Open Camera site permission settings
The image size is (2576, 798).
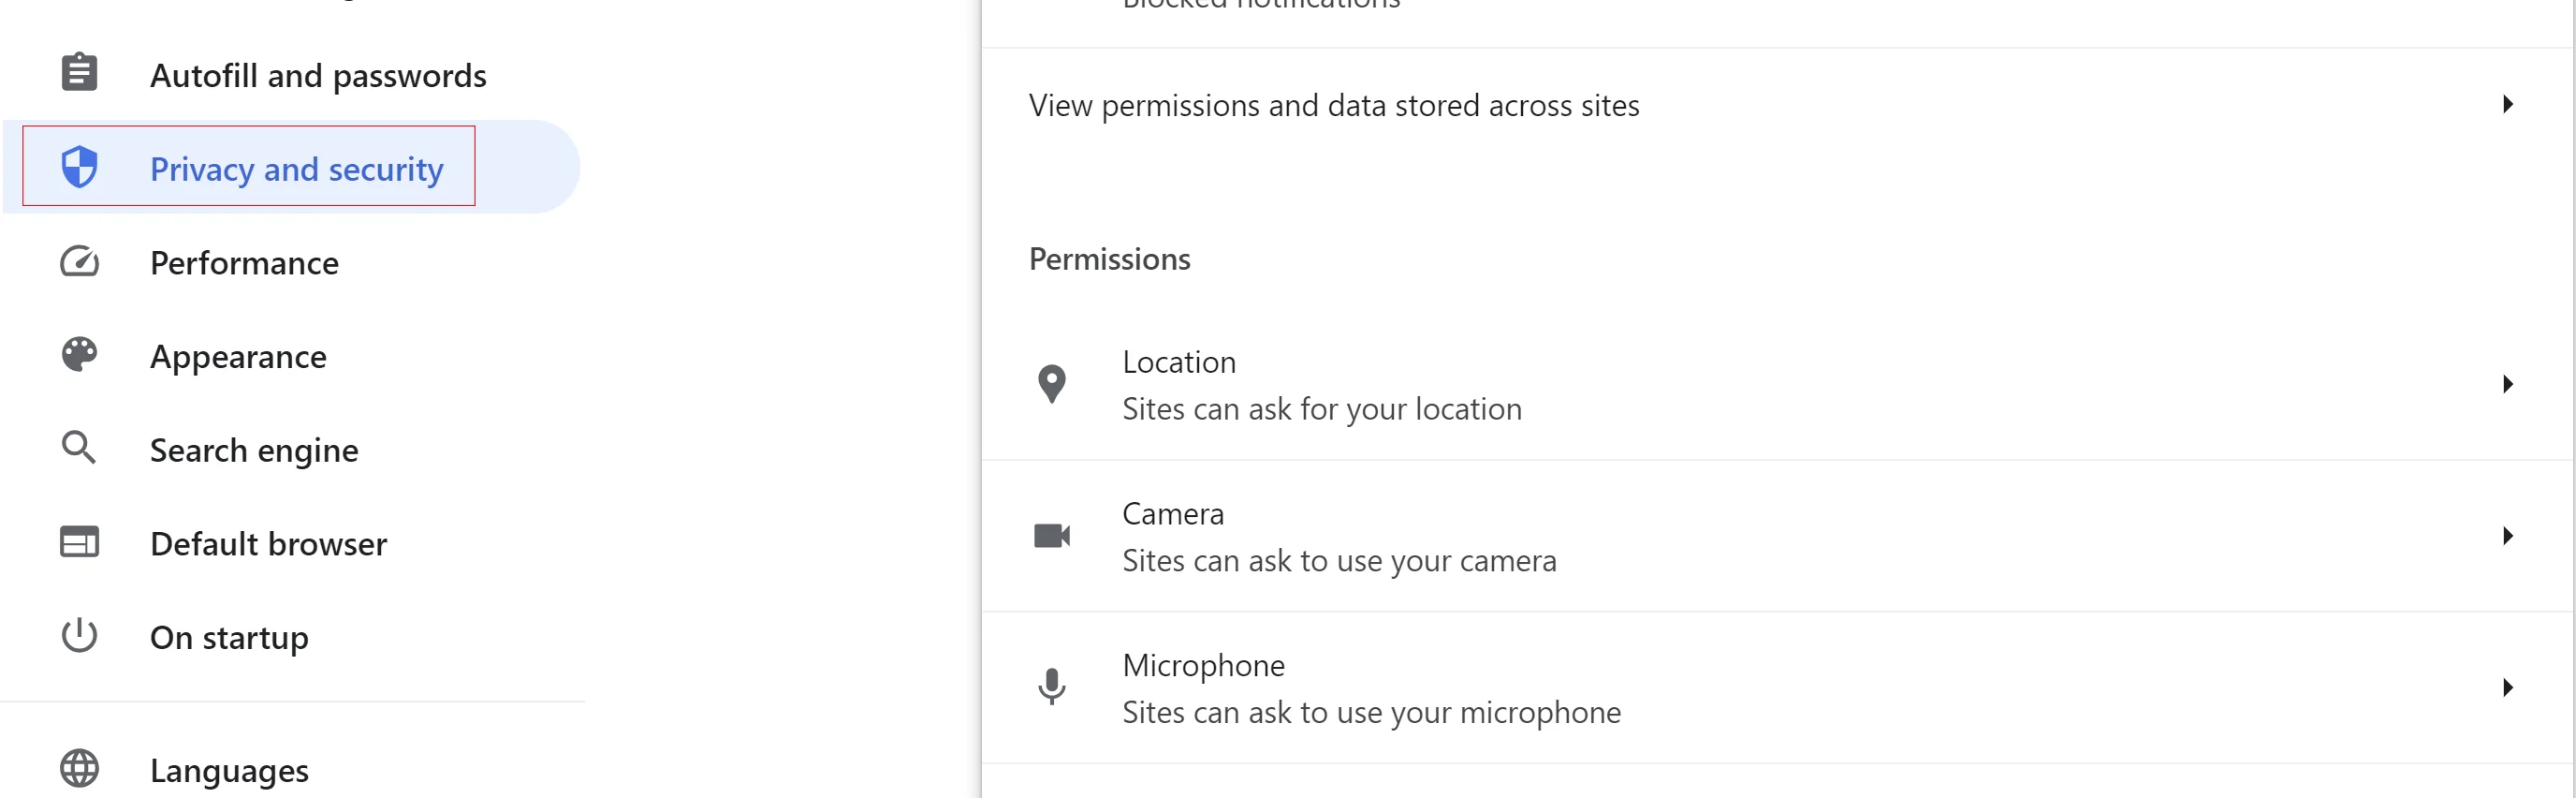click(x=1338, y=537)
